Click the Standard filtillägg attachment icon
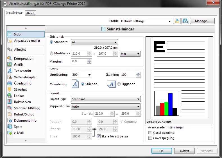 pyautogui.click(x=10, y=108)
